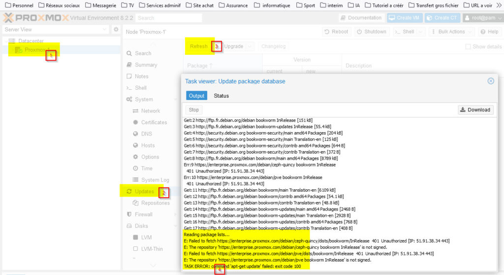Sort by the Package column header
Image resolution: width=504 pixels, height=275 pixels.
point(223,66)
